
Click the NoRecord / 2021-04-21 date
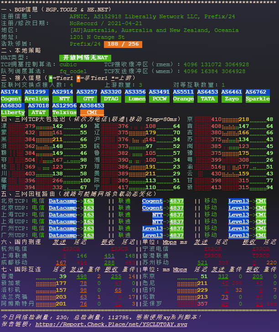tap(106, 23)
